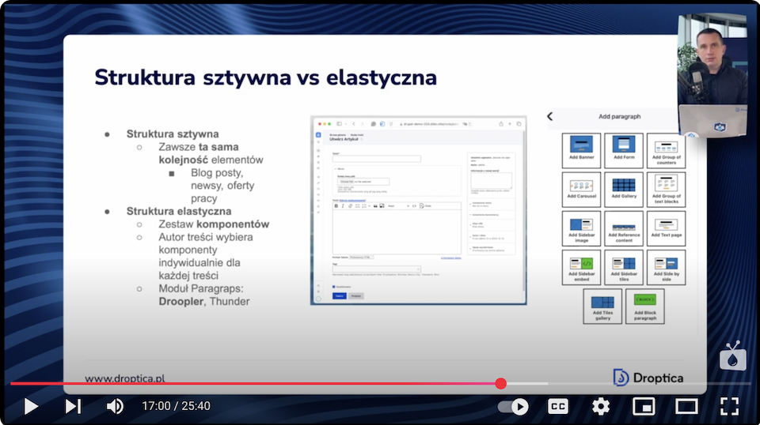This screenshot has width=760, height=425.
Task: Select the Add Sidebar image tile
Action: [x=581, y=228]
